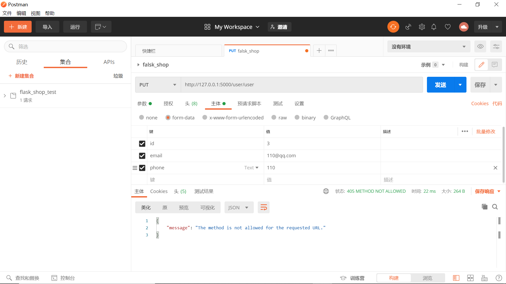Uncheck the id parameter row
Viewport: 506px width, 284px height.
[142, 144]
